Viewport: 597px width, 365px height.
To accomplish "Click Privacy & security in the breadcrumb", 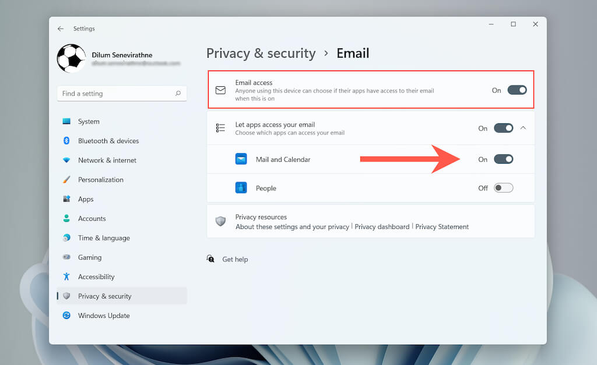I will pos(261,53).
